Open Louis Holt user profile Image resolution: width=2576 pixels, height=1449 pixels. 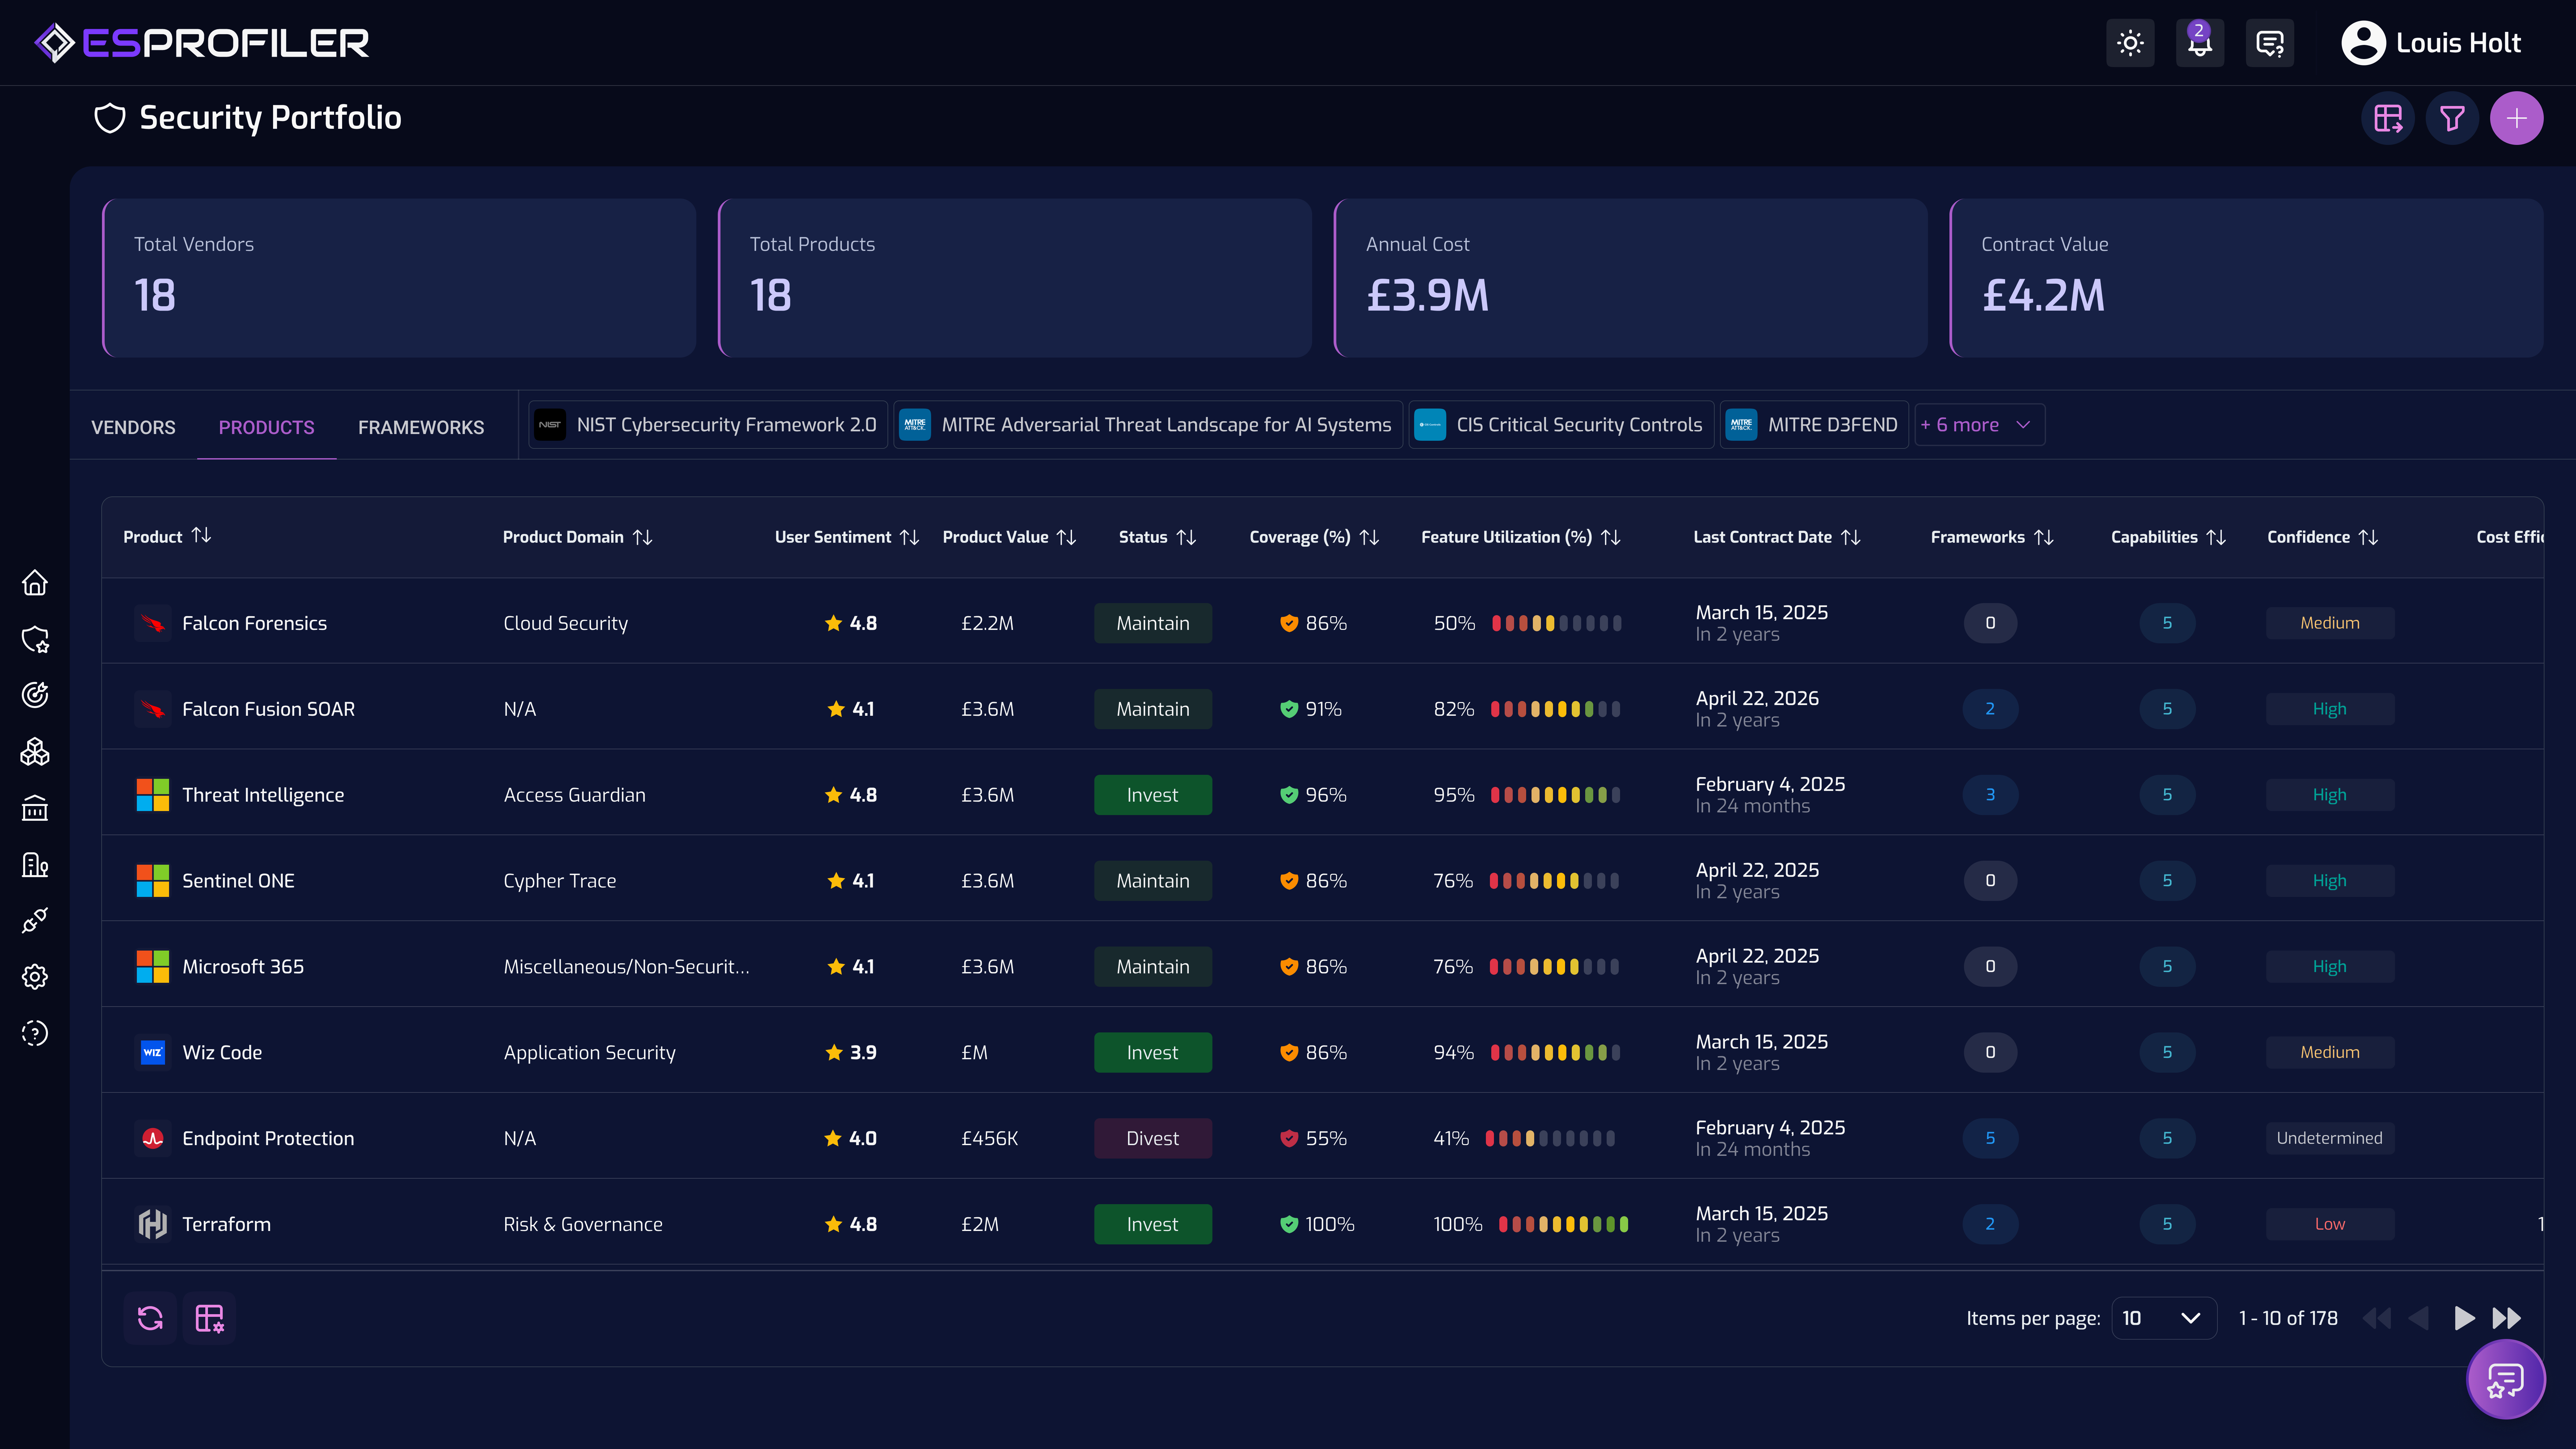[x=2431, y=43]
